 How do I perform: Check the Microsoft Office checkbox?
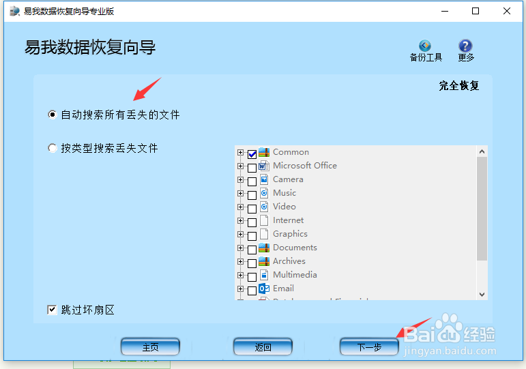coord(252,168)
